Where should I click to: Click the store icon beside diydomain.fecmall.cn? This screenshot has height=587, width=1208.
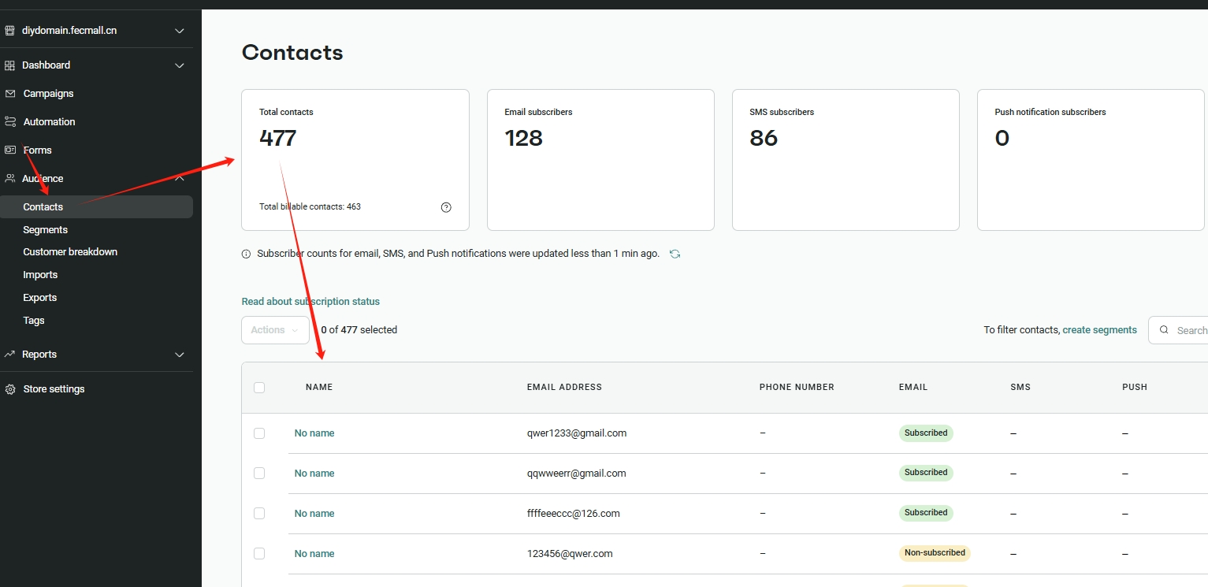tap(9, 31)
